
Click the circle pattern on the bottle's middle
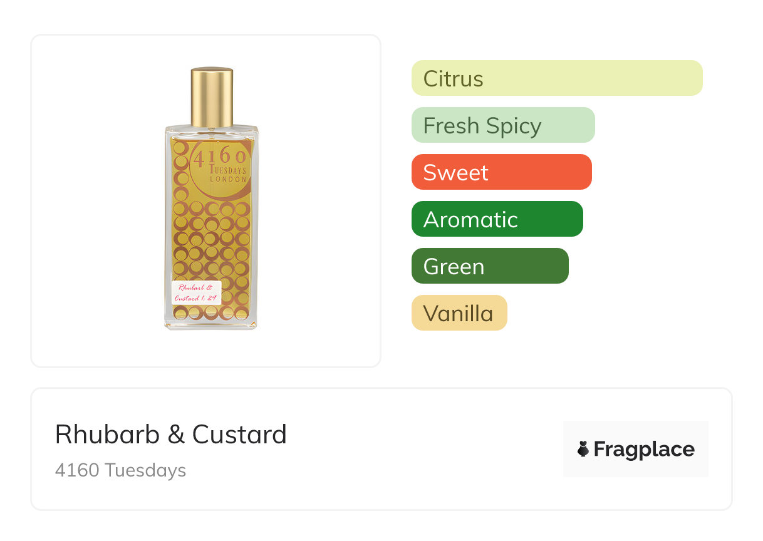(211, 239)
